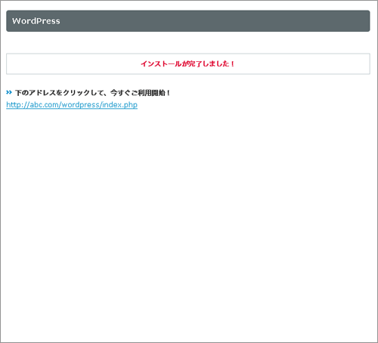Click the empty gray header bar area
378x343 pixels.
tap(214, 21)
